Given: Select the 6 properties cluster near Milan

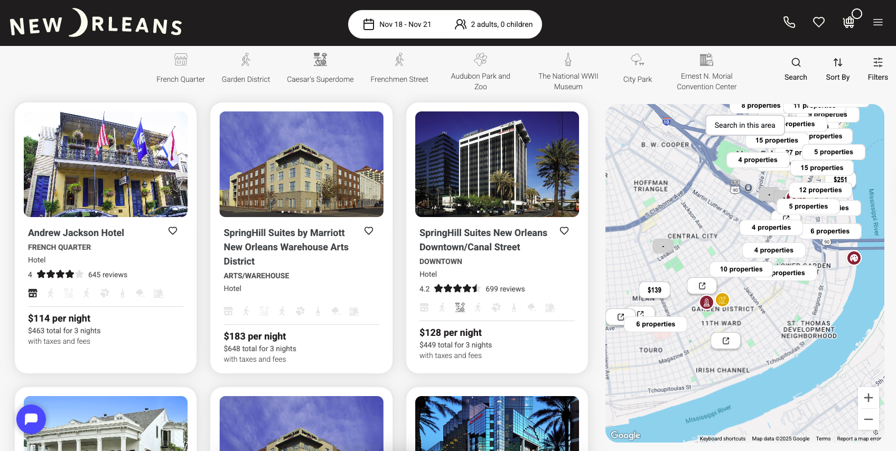Looking at the screenshot, I should pos(656,324).
